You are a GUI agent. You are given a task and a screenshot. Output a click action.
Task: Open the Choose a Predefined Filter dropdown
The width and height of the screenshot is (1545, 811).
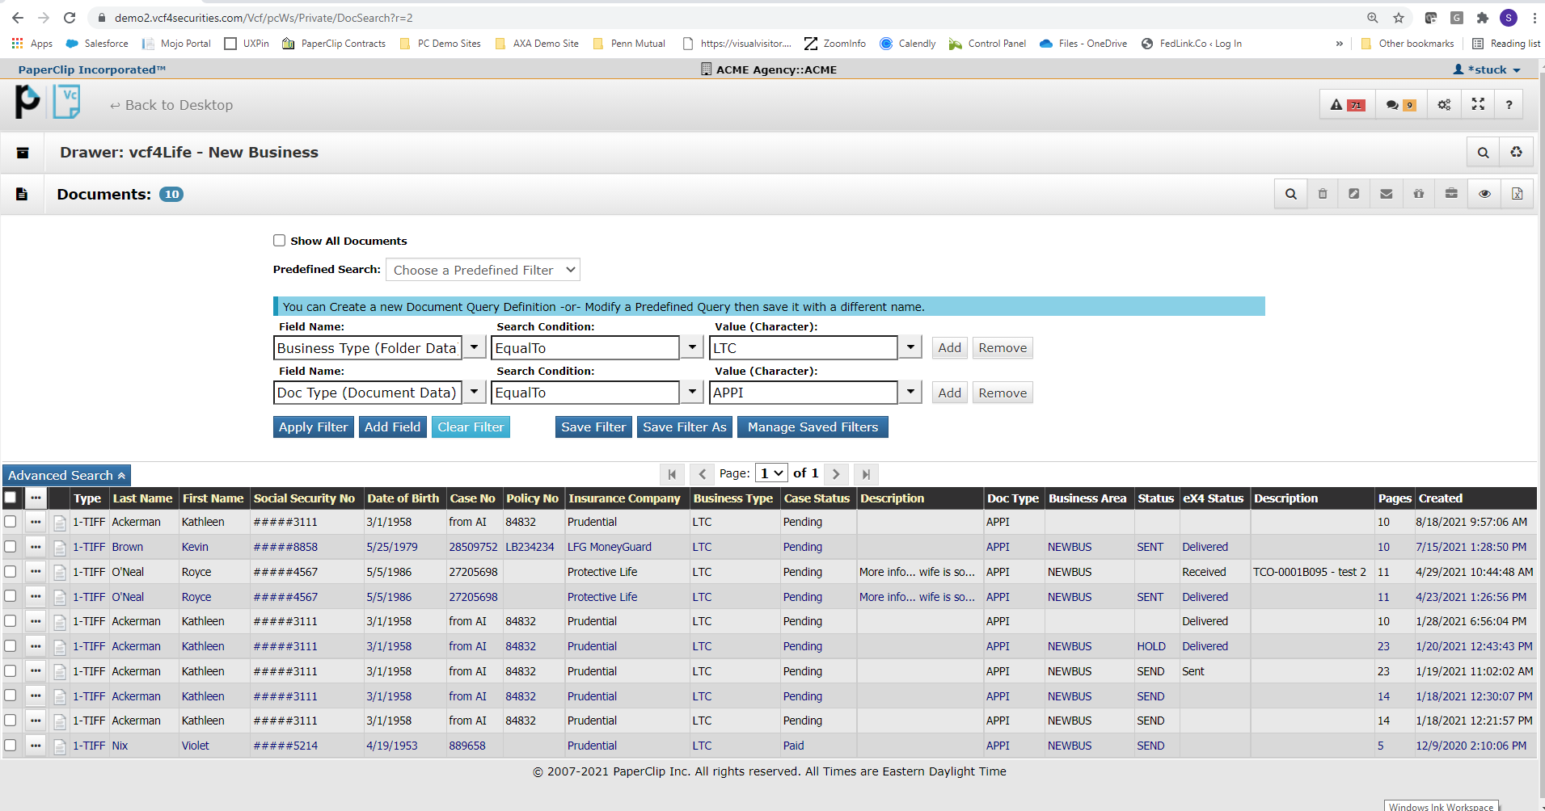point(483,271)
